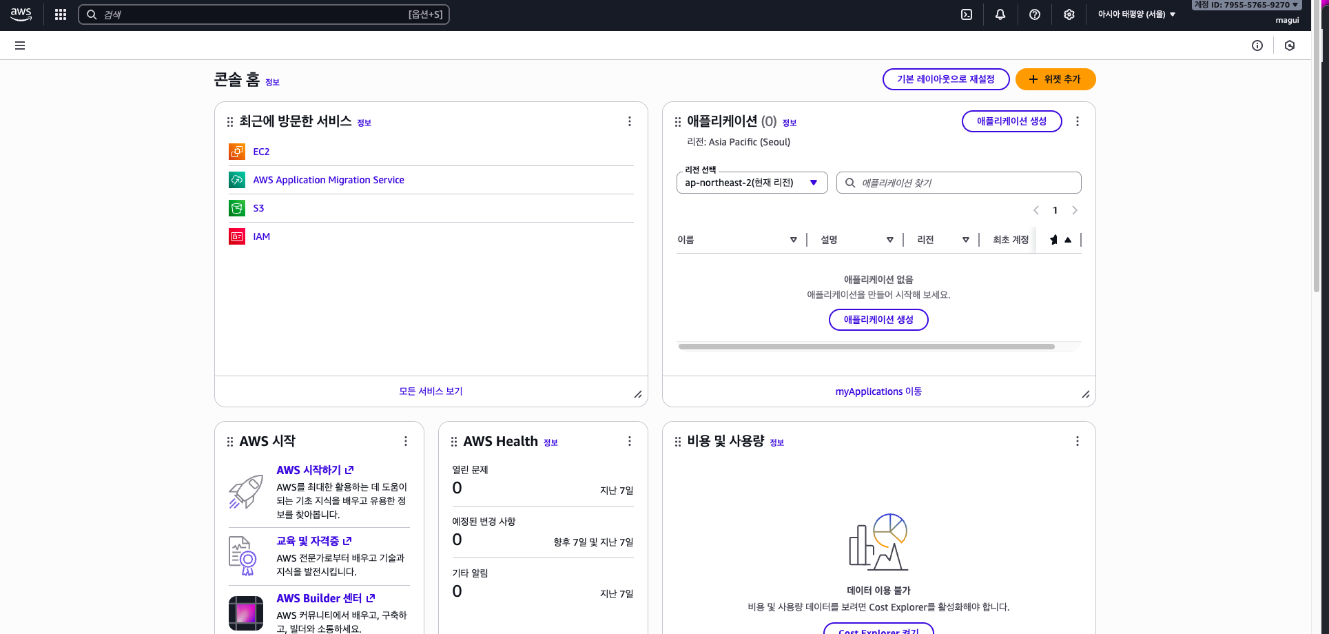
Task: Open 교육 및 자격증 external link
Action: click(x=314, y=541)
